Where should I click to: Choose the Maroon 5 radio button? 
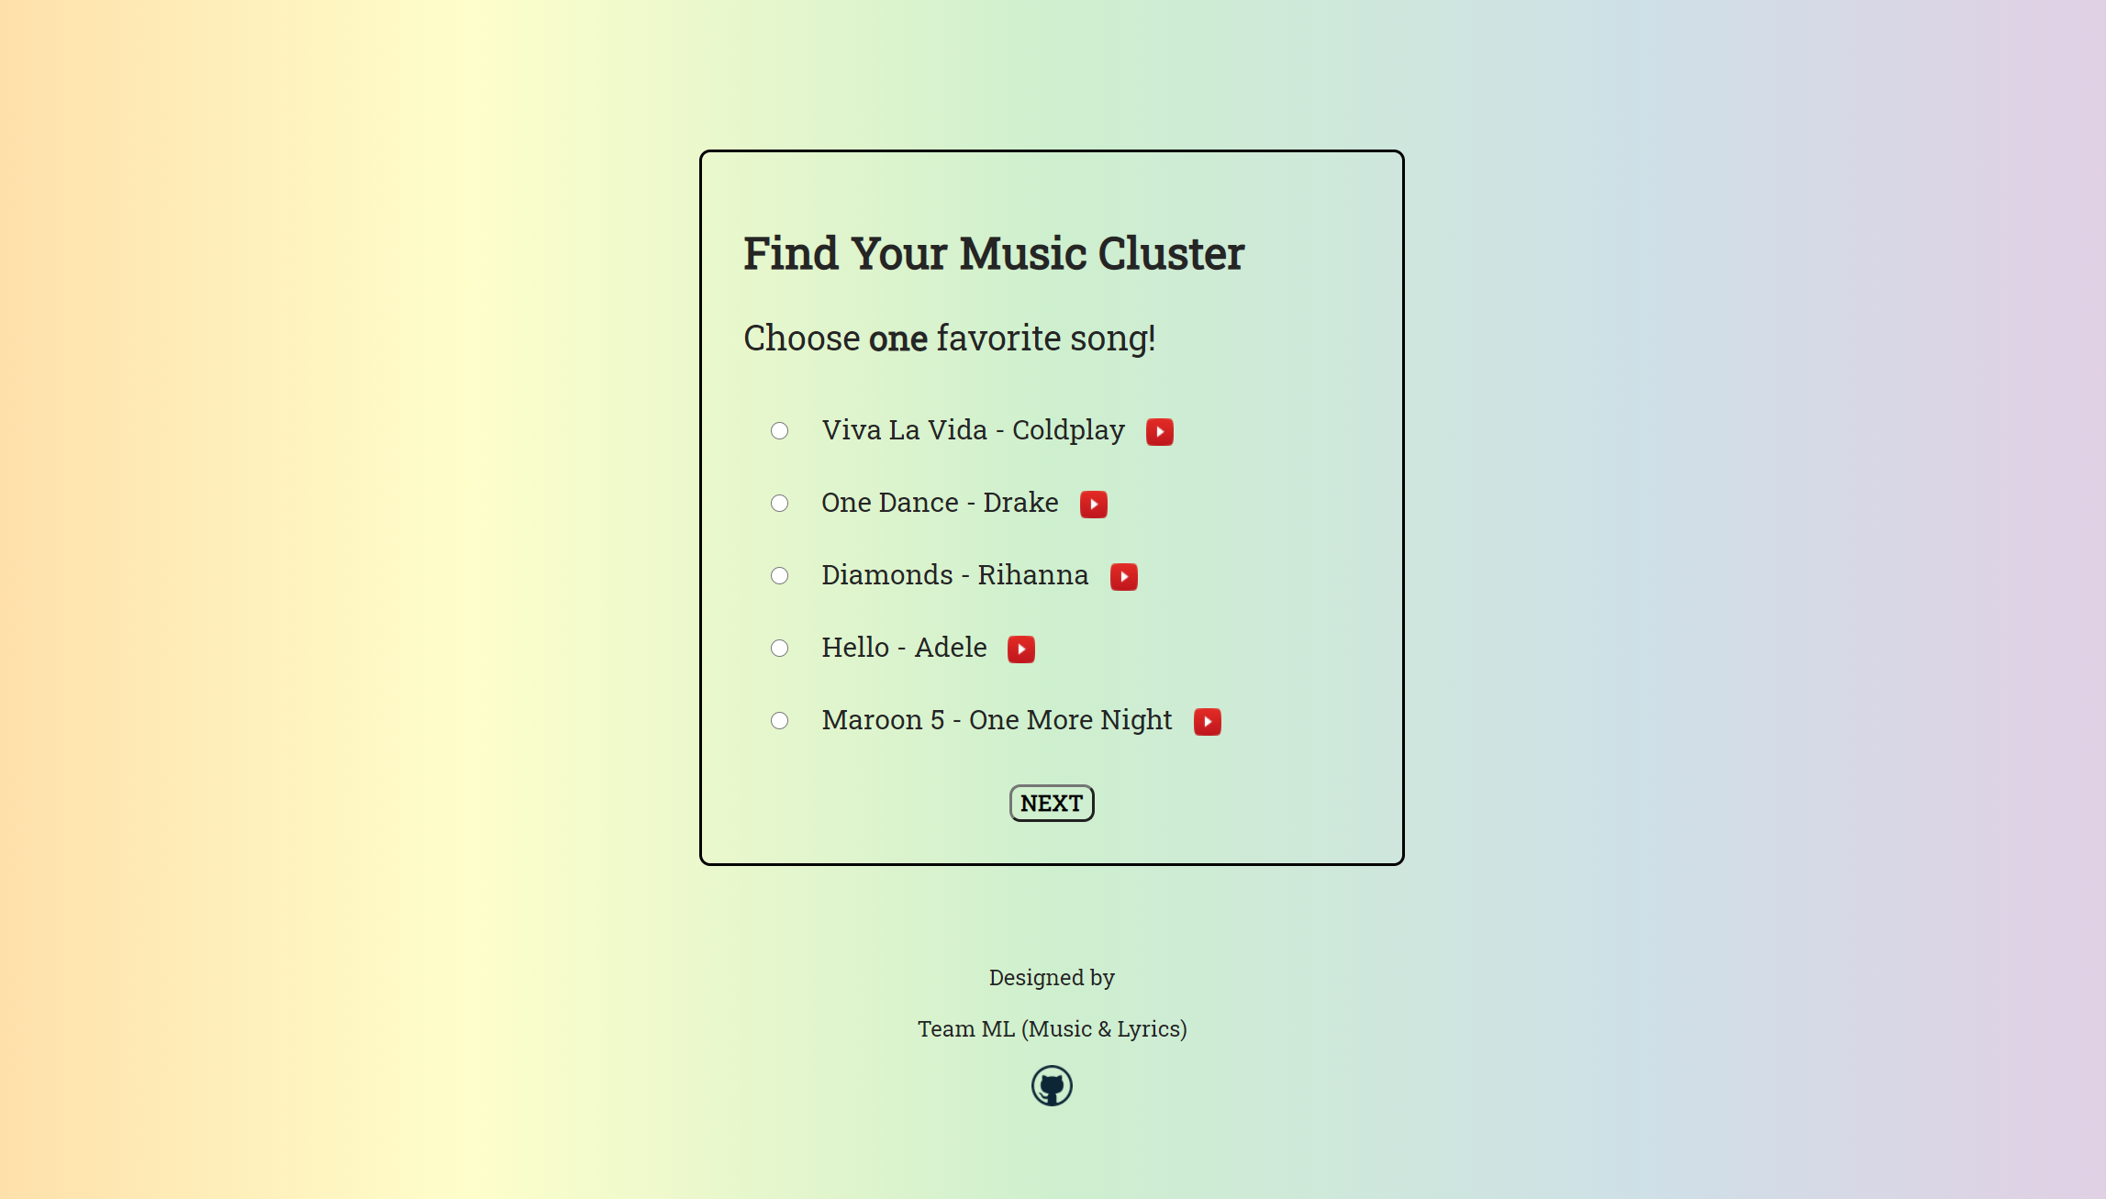click(779, 721)
